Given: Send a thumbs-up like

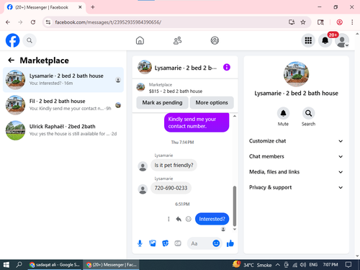Looking at the screenshot, I should (x=230, y=243).
